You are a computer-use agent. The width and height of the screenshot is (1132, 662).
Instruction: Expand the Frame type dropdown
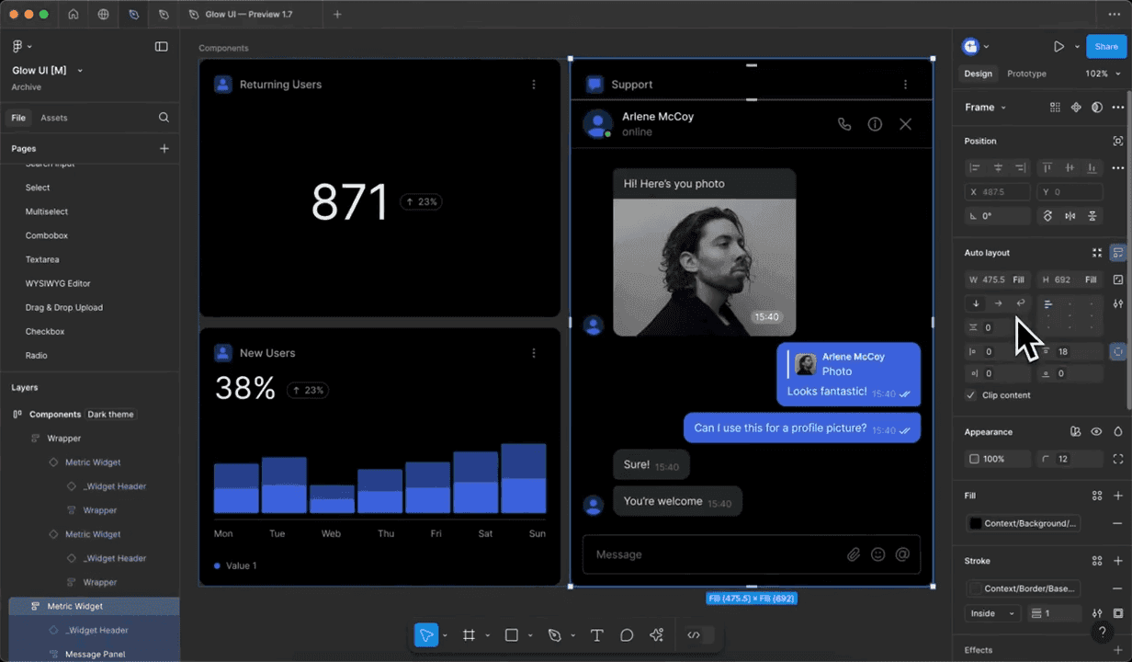point(985,108)
